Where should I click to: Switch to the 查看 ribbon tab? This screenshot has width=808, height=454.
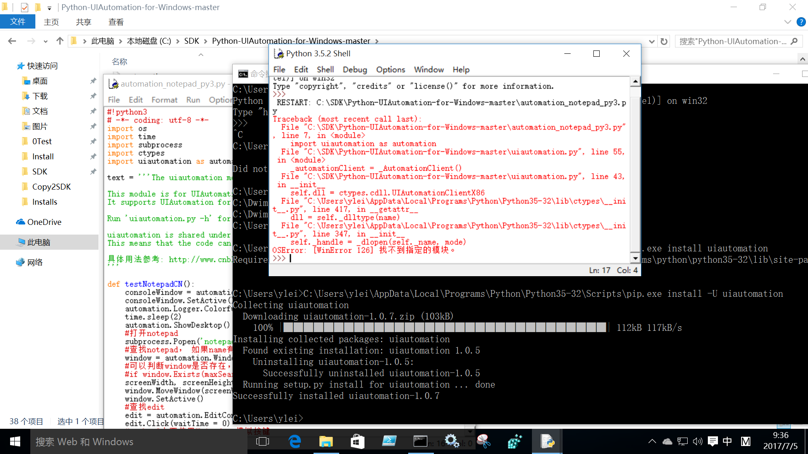(x=116, y=21)
